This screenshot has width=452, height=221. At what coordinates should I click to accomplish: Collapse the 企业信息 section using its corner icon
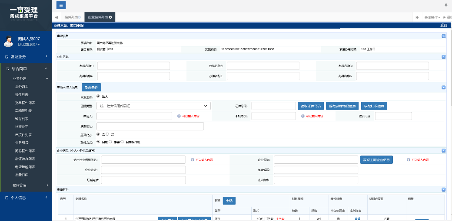pos(443,150)
